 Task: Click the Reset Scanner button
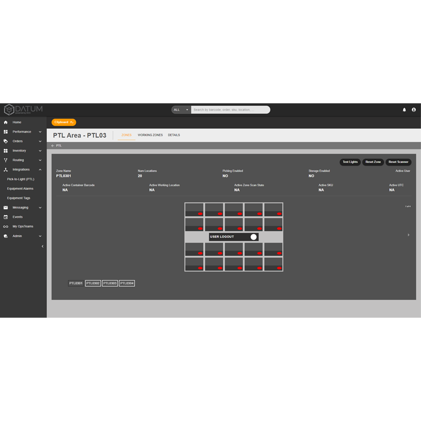[x=398, y=162]
